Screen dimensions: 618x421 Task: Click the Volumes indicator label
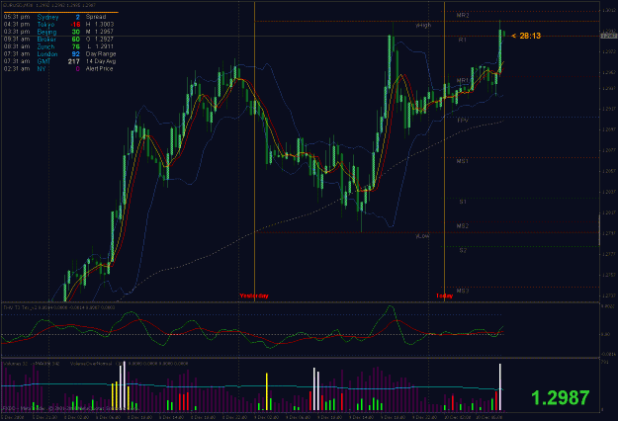(x=31, y=364)
